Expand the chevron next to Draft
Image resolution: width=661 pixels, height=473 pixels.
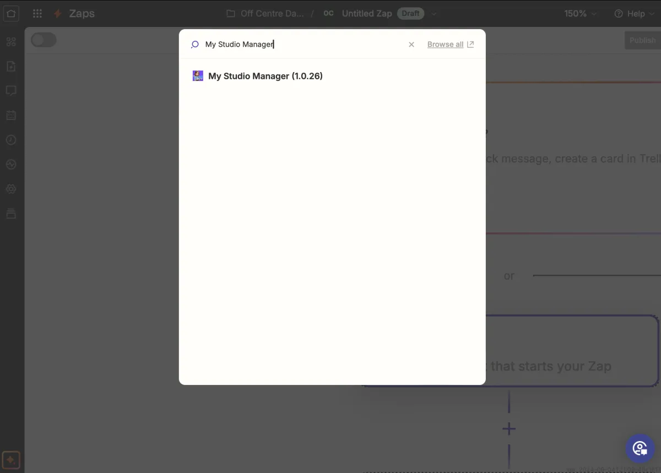pyautogui.click(x=434, y=14)
